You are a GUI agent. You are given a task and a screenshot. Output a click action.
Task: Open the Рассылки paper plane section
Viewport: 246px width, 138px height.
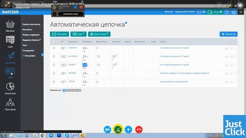coord(10,58)
